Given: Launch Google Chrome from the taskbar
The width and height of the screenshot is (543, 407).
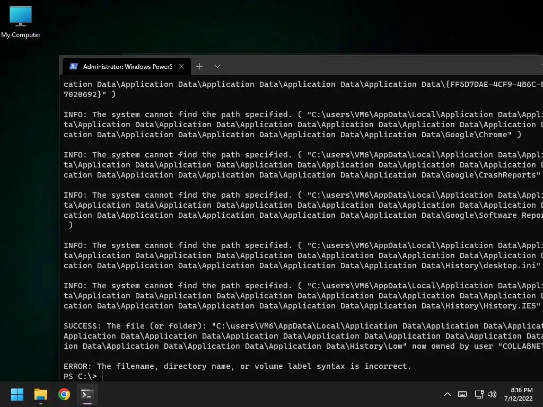Looking at the screenshot, I should click(x=64, y=394).
